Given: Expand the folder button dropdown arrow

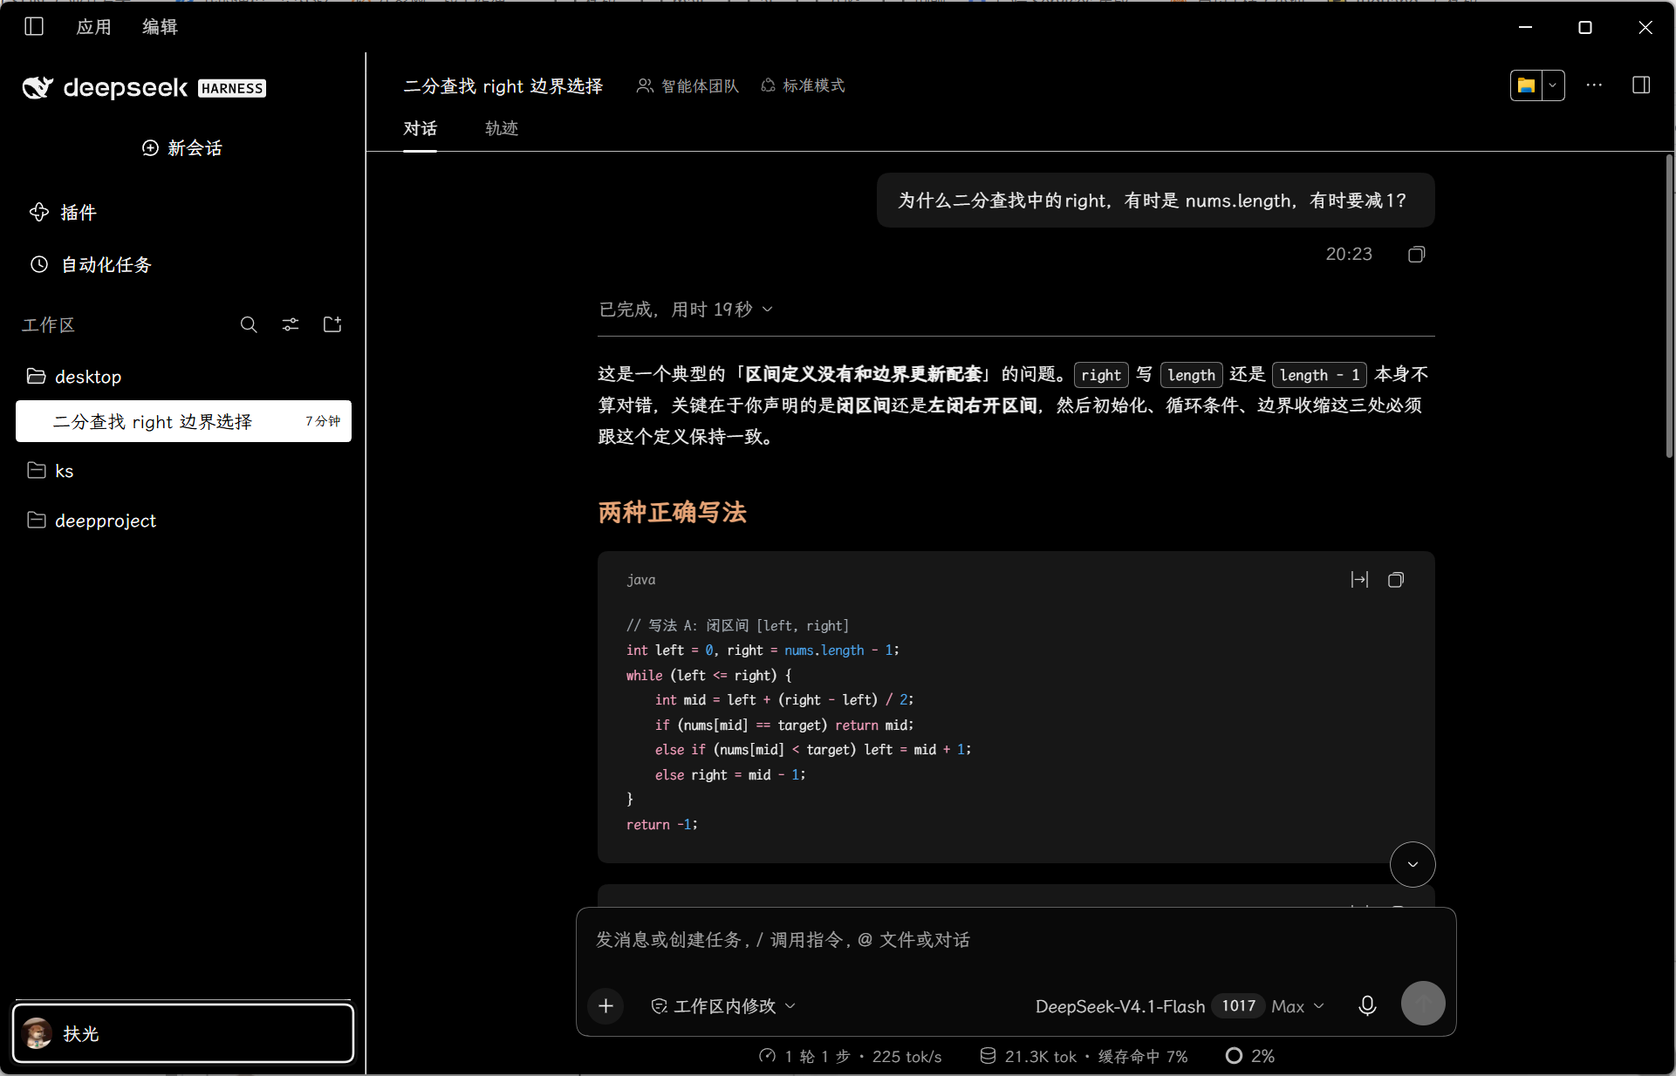Looking at the screenshot, I should (x=1553, y=85).
